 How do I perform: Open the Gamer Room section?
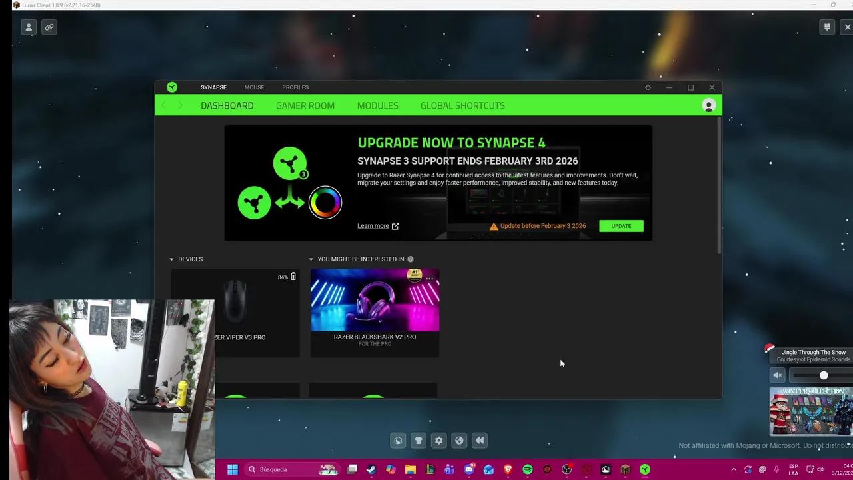tap(305, 105)
